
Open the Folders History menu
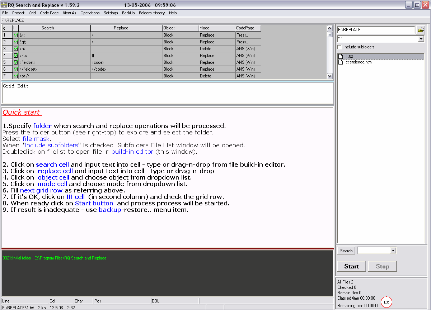coord(152,13)
